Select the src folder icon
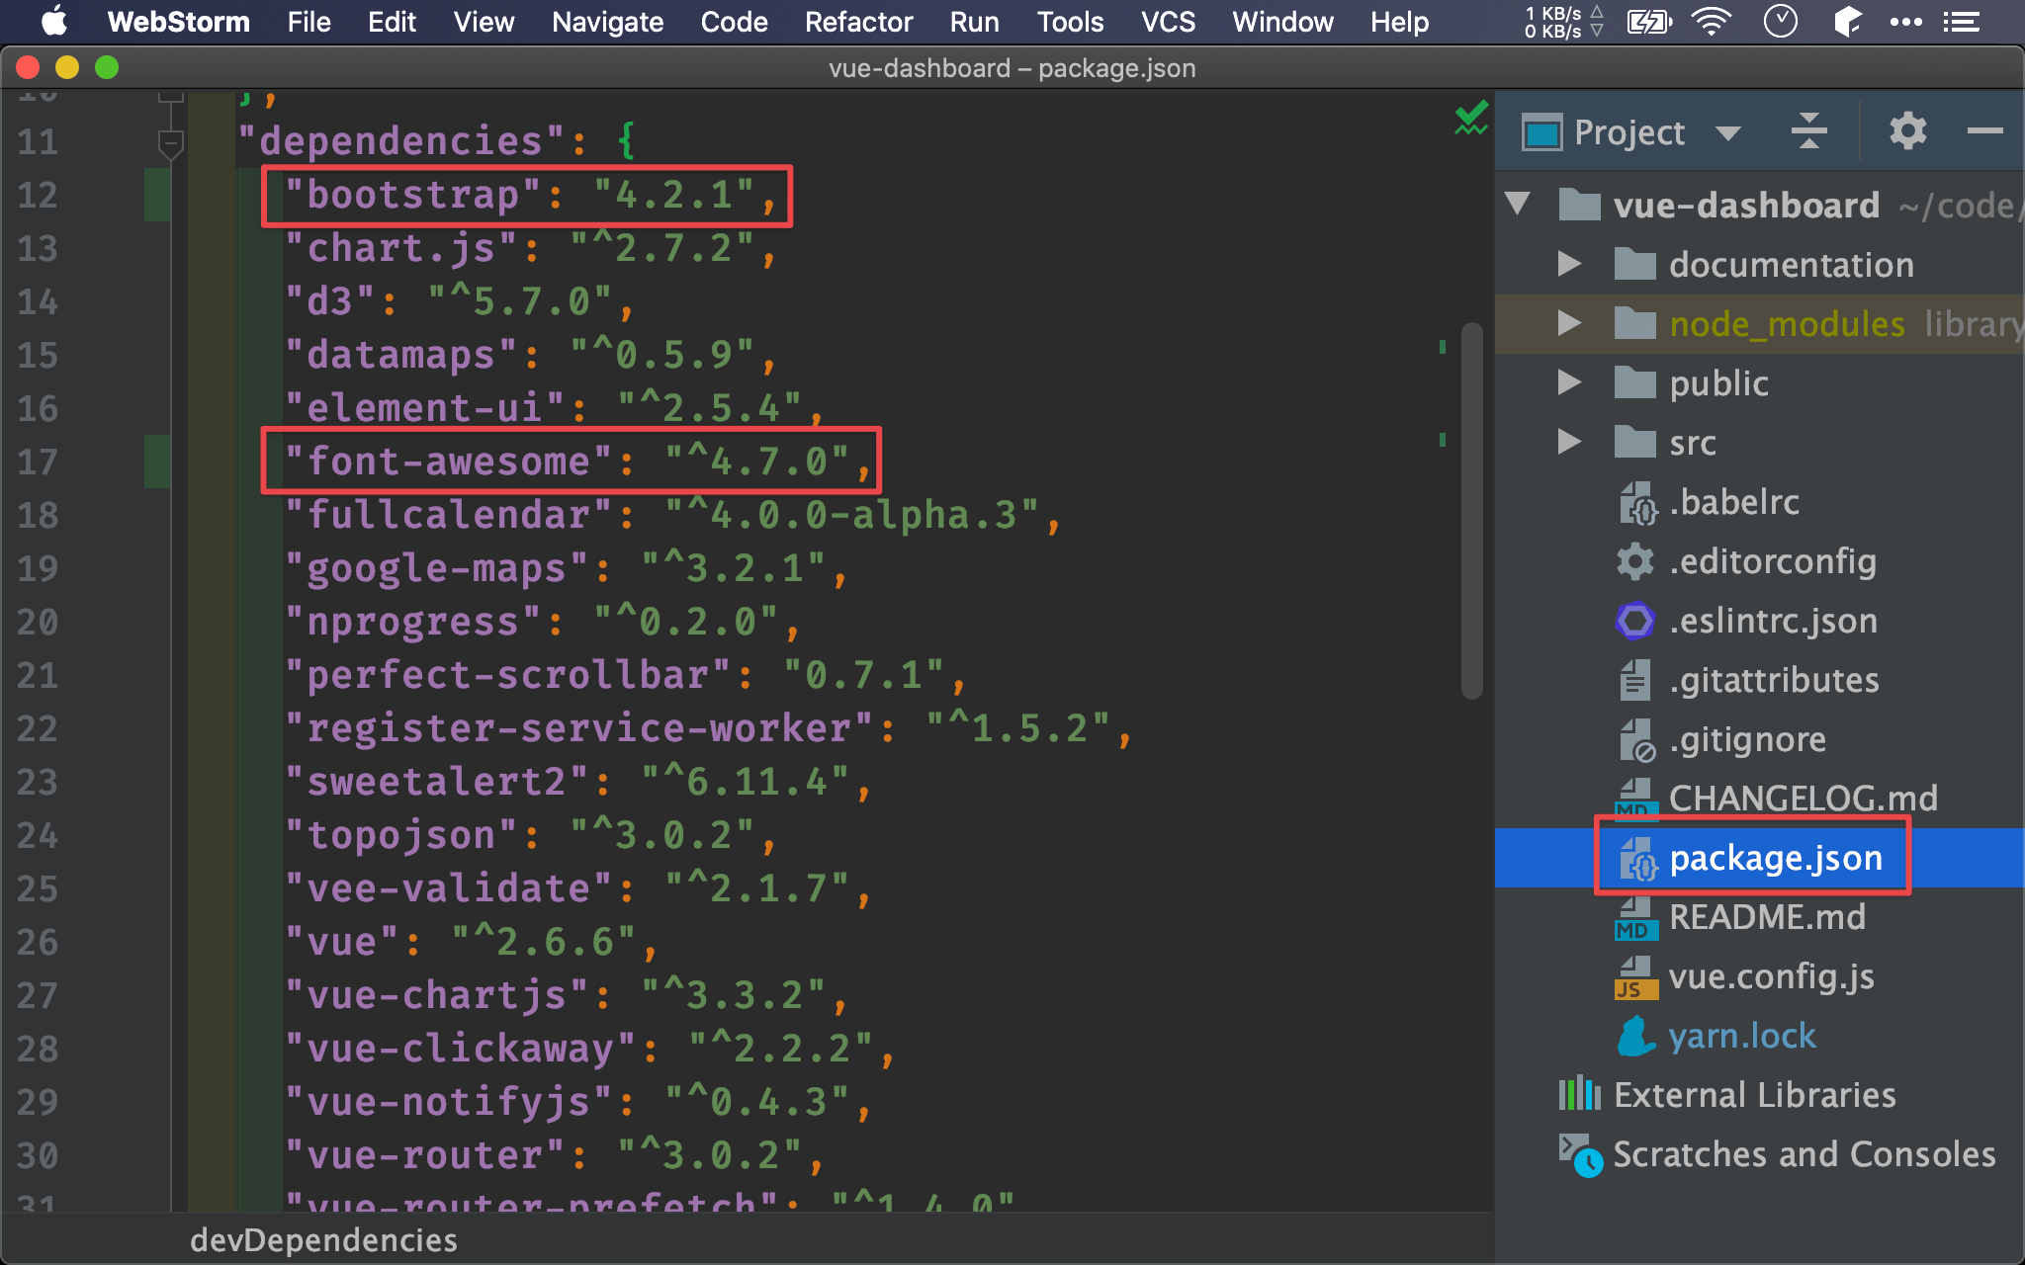Viewport: 2025px width, 1265px height. [1634, 442]
